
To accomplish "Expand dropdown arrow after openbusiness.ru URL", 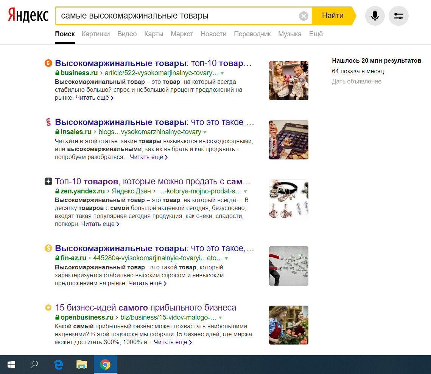I will pyautogui.click(x=220, y=318).
